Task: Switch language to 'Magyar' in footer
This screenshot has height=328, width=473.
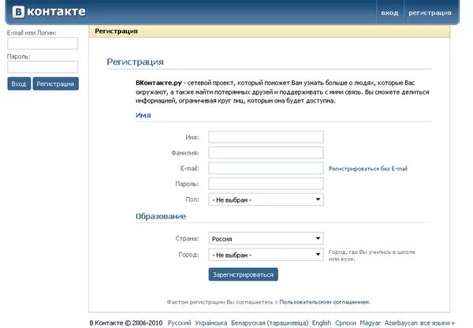Action: [x=370, y=322]
